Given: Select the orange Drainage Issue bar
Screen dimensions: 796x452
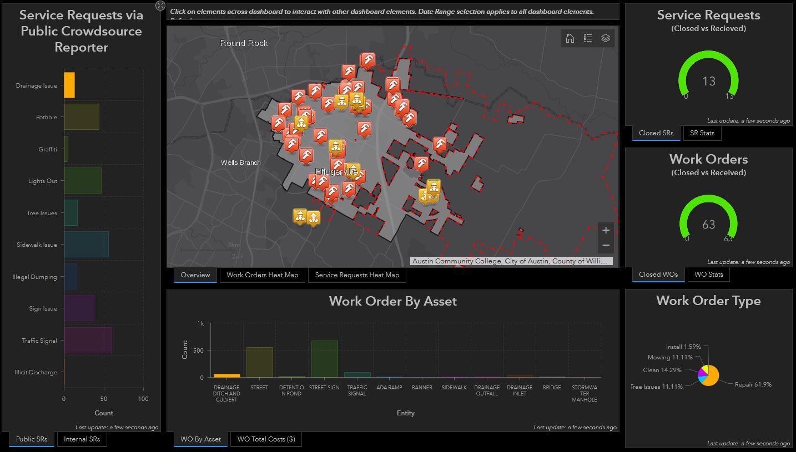Looking at the screenshot, I should pyautogui.click(x=69, y=85).
